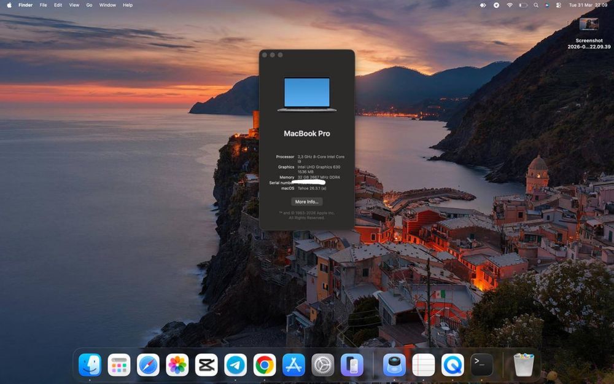Click the 32 GB 2667 MHz DDR4 text

319,178
